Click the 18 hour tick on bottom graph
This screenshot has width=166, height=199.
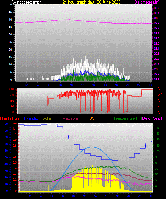117,196
